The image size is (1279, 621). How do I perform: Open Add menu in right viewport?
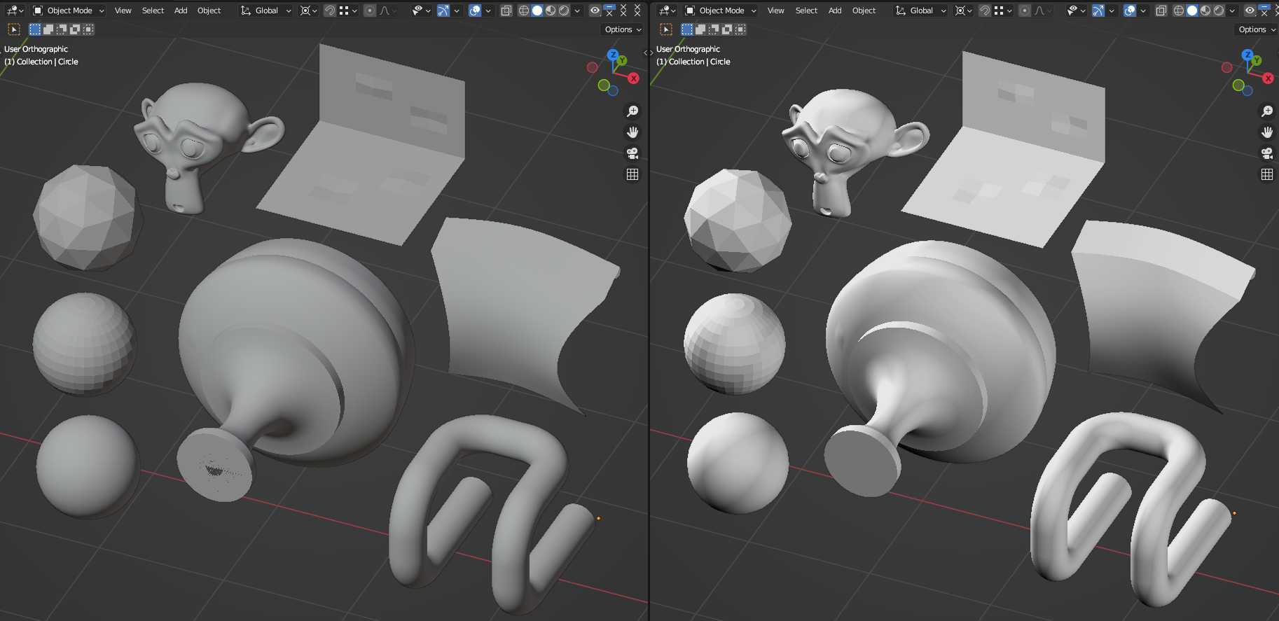(x=835, y=11)
